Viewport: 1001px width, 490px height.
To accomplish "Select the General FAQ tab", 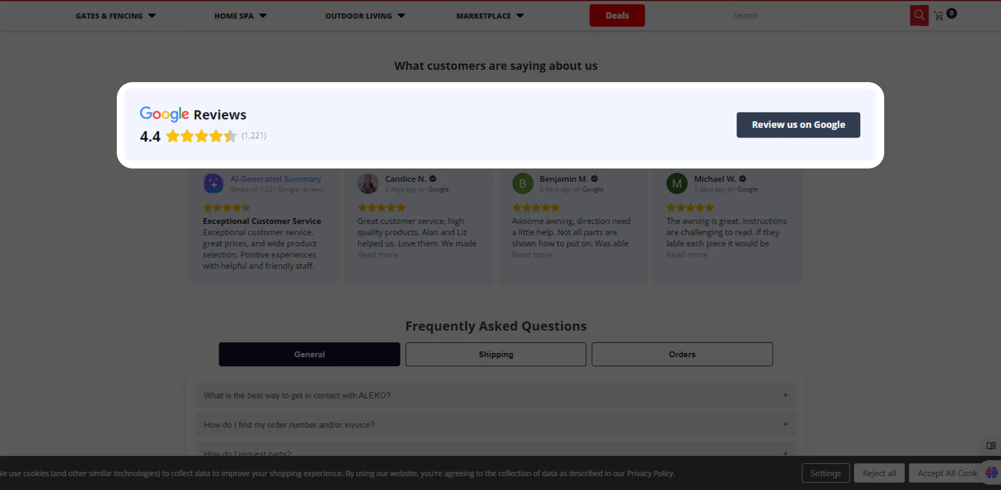I will (x=309, y=355).
